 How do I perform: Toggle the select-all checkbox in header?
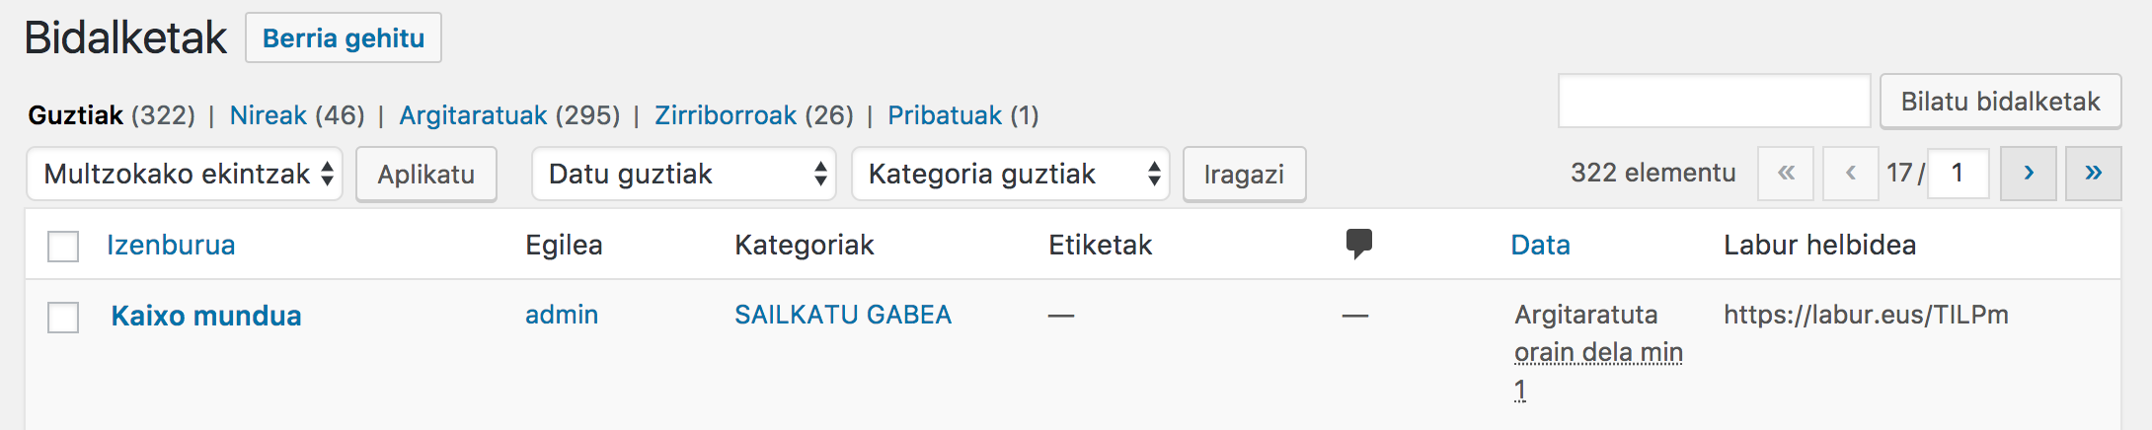[63, 246]
